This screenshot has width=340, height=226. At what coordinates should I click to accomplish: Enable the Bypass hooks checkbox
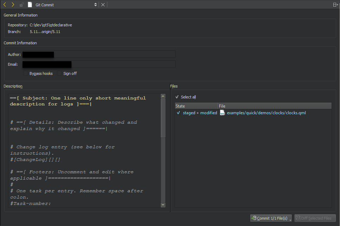(x=26, y=73)
